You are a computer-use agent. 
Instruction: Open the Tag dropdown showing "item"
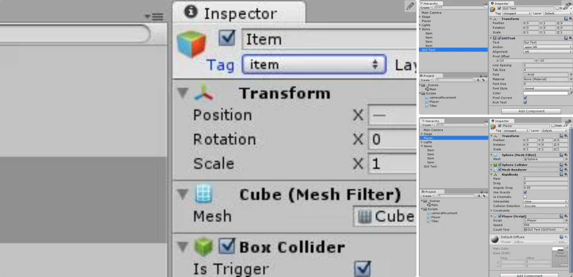[314, 64]
